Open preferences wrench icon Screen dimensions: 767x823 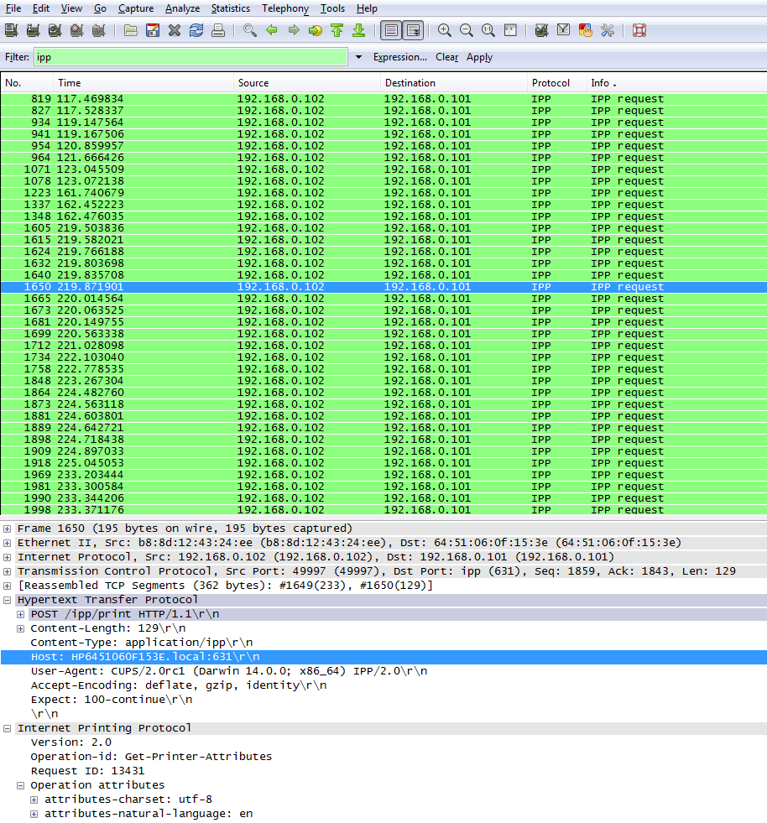click(608, 30)
